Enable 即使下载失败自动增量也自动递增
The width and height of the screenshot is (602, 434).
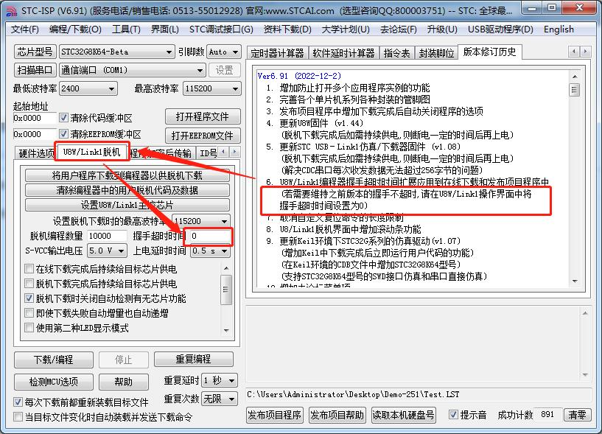[29, 312]
